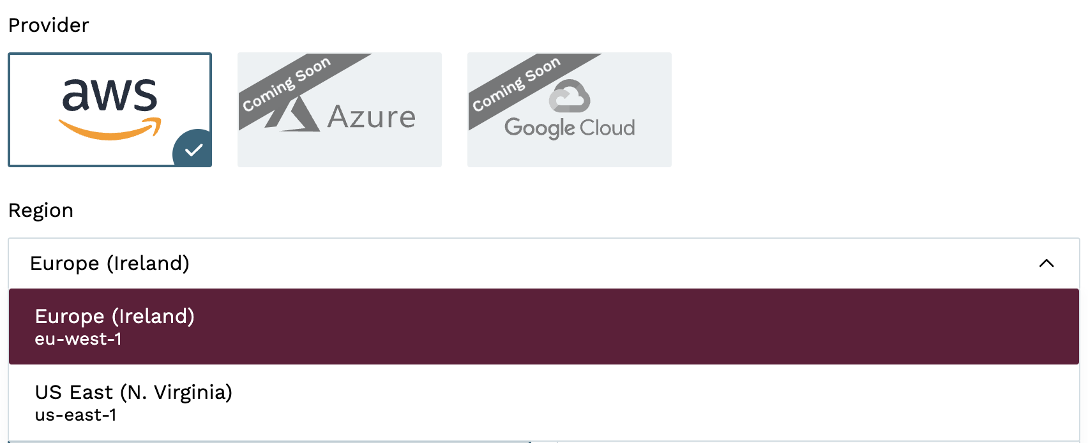Click the Provider section label

pos(48,24)
